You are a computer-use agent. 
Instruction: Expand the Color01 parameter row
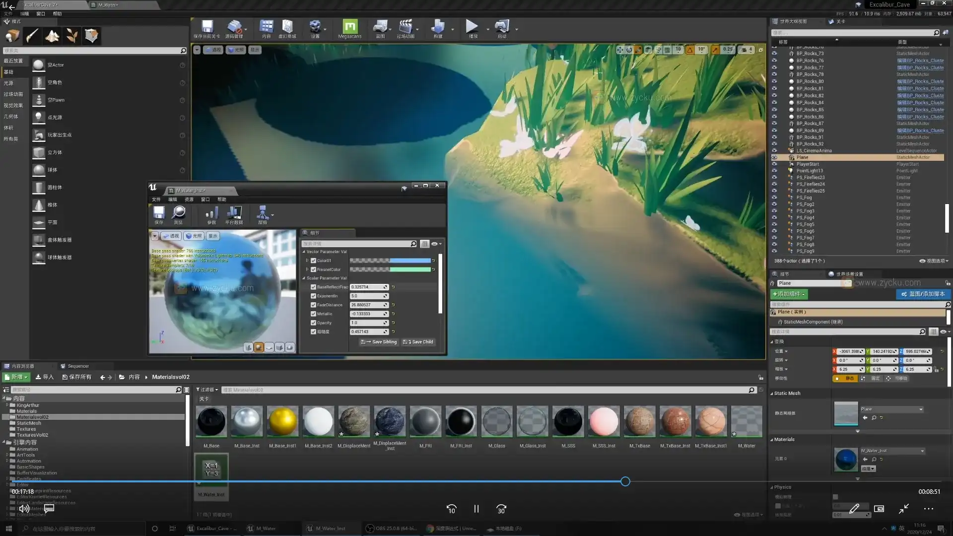(x=307, y=260)
